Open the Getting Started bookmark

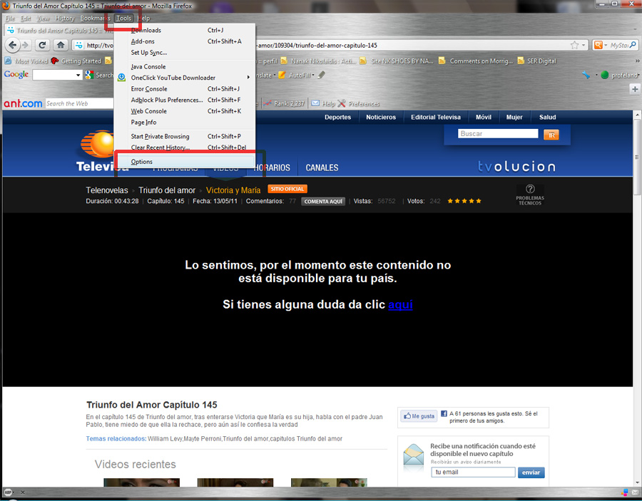pyautogui.click(x=76, y=61)
